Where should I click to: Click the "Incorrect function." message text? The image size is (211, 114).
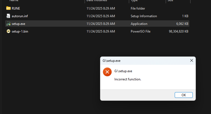click(x=127, y=79)
